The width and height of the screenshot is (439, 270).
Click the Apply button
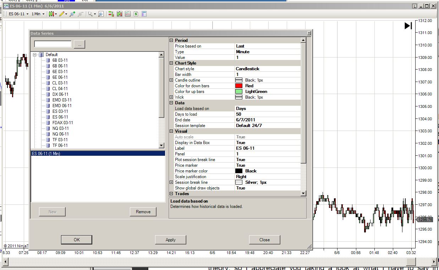[x=171, y=240]
